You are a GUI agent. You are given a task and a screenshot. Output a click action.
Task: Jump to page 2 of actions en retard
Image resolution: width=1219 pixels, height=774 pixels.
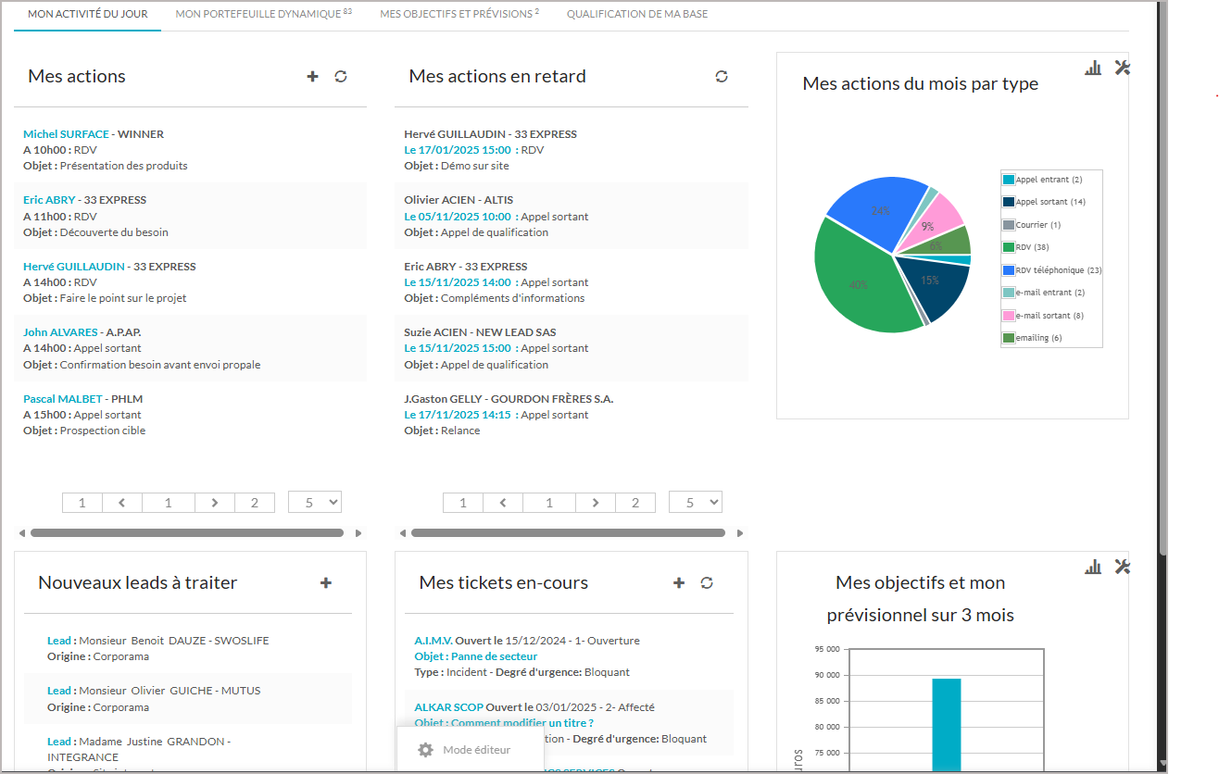pos(635,503)
